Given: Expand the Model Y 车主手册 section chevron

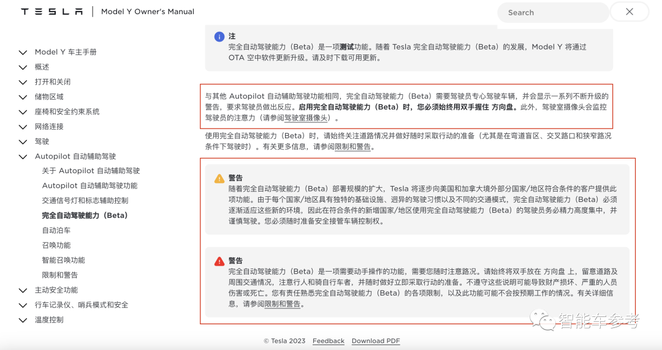Looking at the screenshot, I should [23, 53].
